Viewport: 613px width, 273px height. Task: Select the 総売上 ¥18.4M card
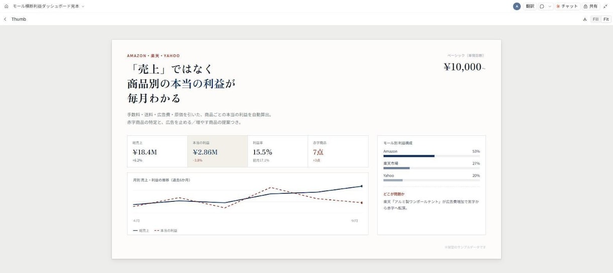point(157,151)
